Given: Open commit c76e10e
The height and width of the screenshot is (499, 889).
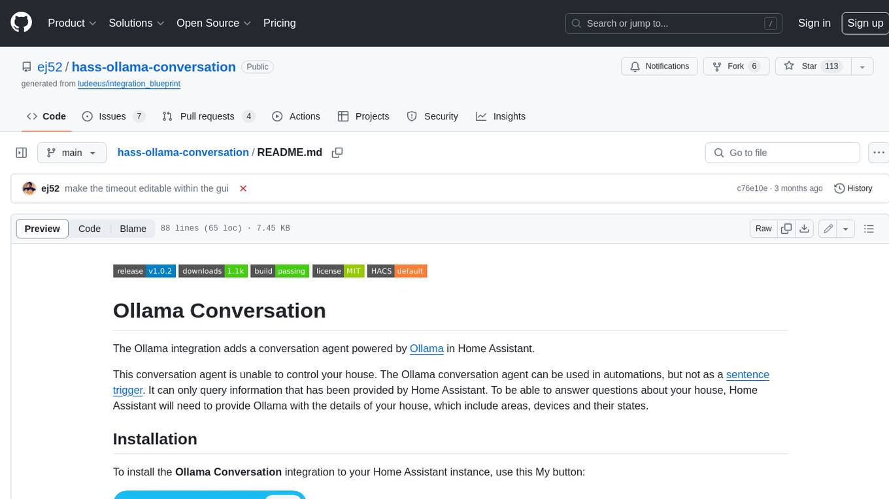Looking at the screenshot, I should click(752, 188).
